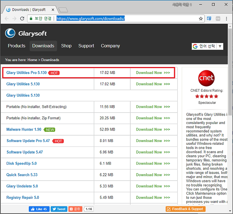Open the Glary Undelete 5.0 link

(22, 186)
